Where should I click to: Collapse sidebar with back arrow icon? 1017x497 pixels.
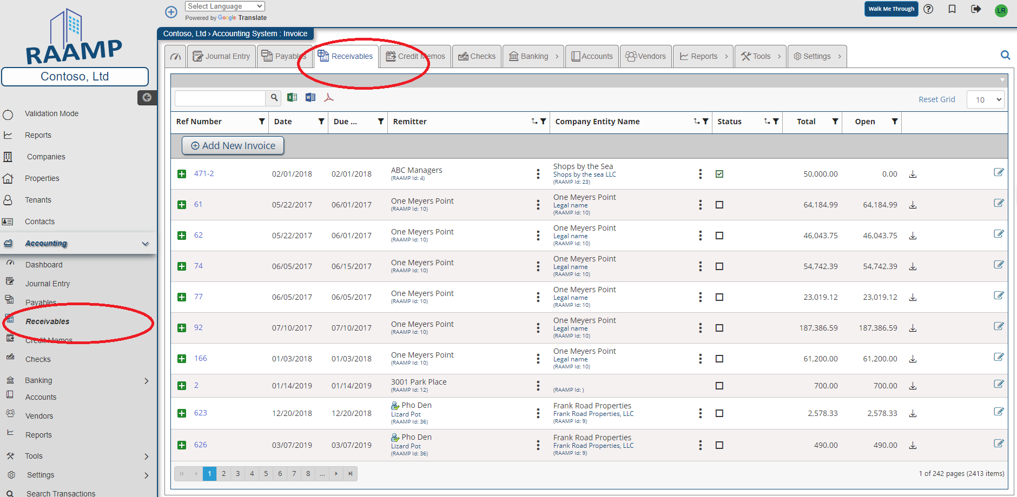coord(147,97)
